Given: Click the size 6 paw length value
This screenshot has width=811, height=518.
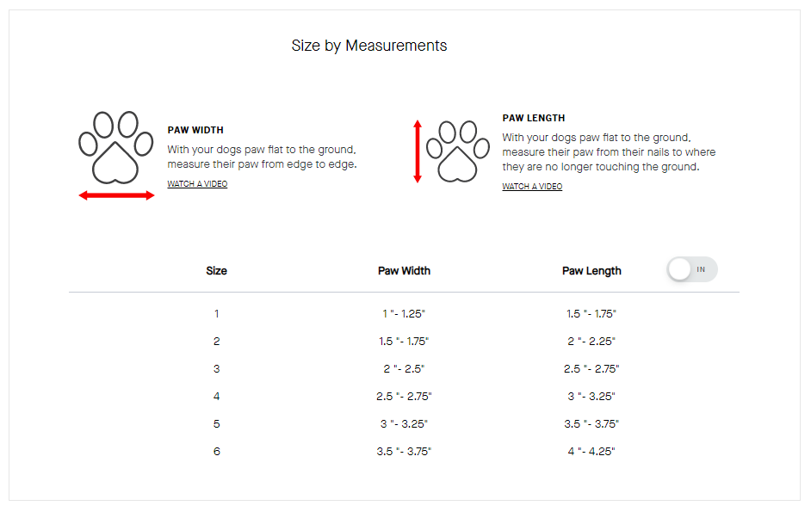Looking at the screenshot, I should (591, 452).
